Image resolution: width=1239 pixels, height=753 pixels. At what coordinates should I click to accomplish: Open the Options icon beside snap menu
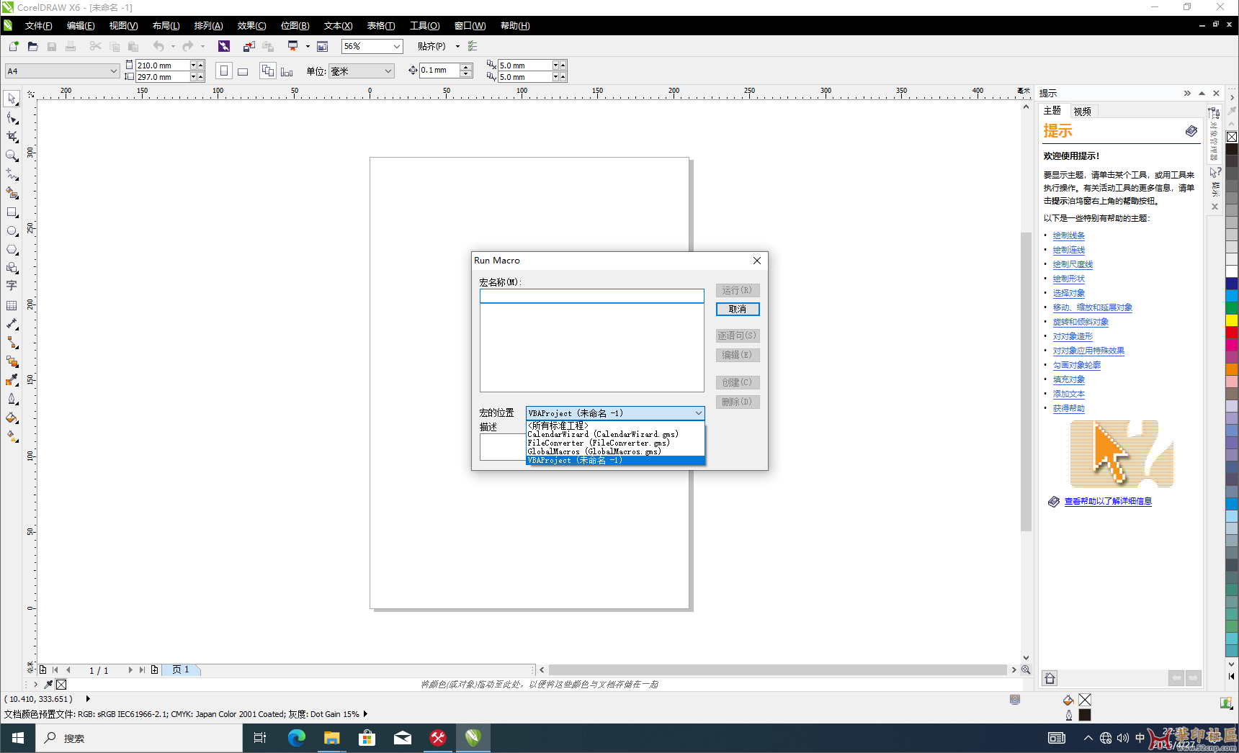pos(473,46)
